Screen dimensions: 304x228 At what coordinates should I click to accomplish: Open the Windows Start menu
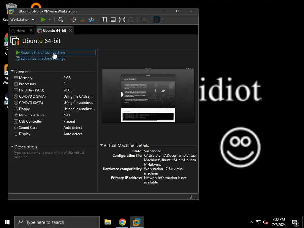[7, 222]
